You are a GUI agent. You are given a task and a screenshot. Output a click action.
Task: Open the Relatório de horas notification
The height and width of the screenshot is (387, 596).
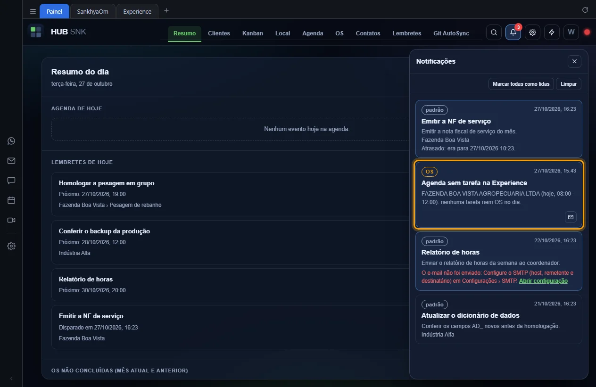(499, 261)
